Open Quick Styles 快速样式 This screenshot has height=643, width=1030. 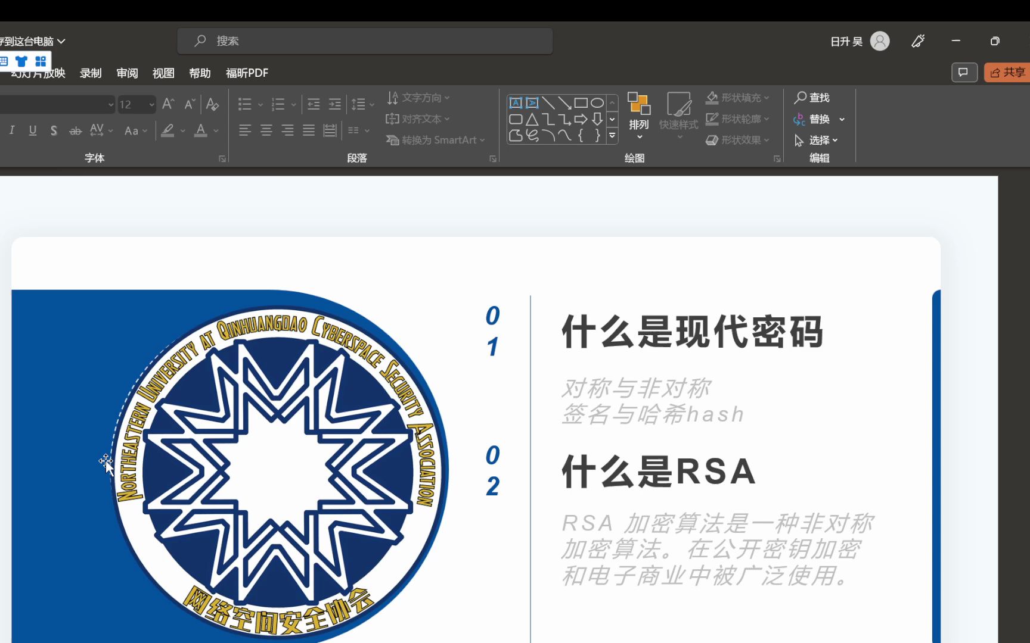[678, 117]
